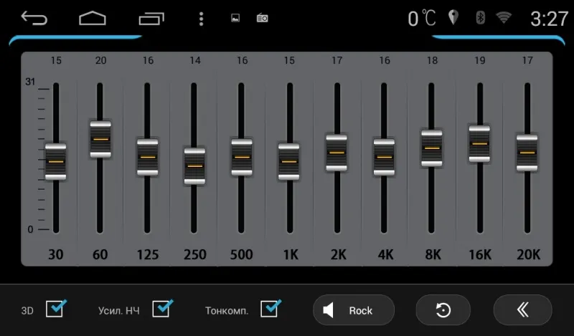Tap the radio notification icon
The image size is (574, 336).
262,19
